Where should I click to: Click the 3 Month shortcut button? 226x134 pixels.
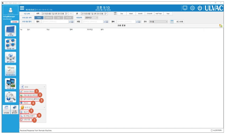149,14
